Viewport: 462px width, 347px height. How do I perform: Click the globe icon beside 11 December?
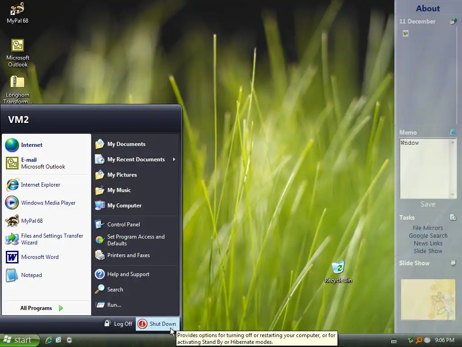point(453,21)
